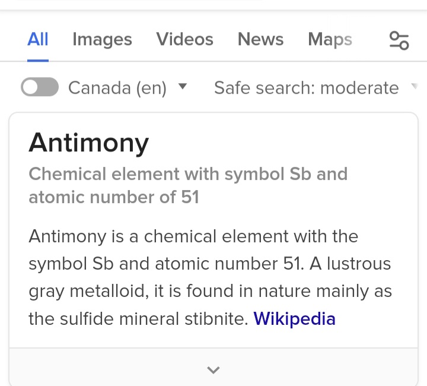
Task: Switch to the Images tab
Action: (x=102, y=39)
